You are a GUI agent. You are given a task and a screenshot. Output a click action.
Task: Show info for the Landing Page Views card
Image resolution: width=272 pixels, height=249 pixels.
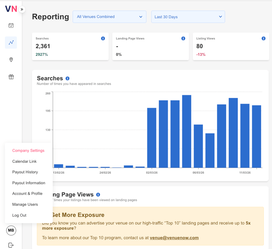pyautogui.click(x=183, y=38)
